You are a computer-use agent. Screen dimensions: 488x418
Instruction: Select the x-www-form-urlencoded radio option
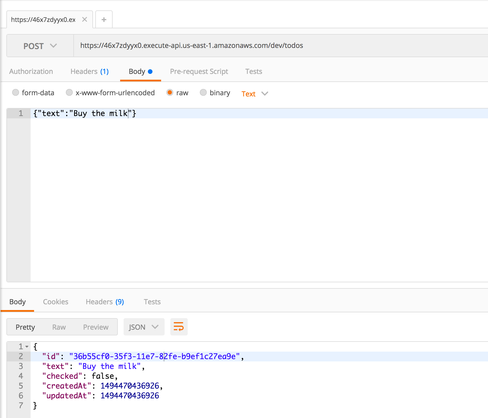tap(69, 92)
